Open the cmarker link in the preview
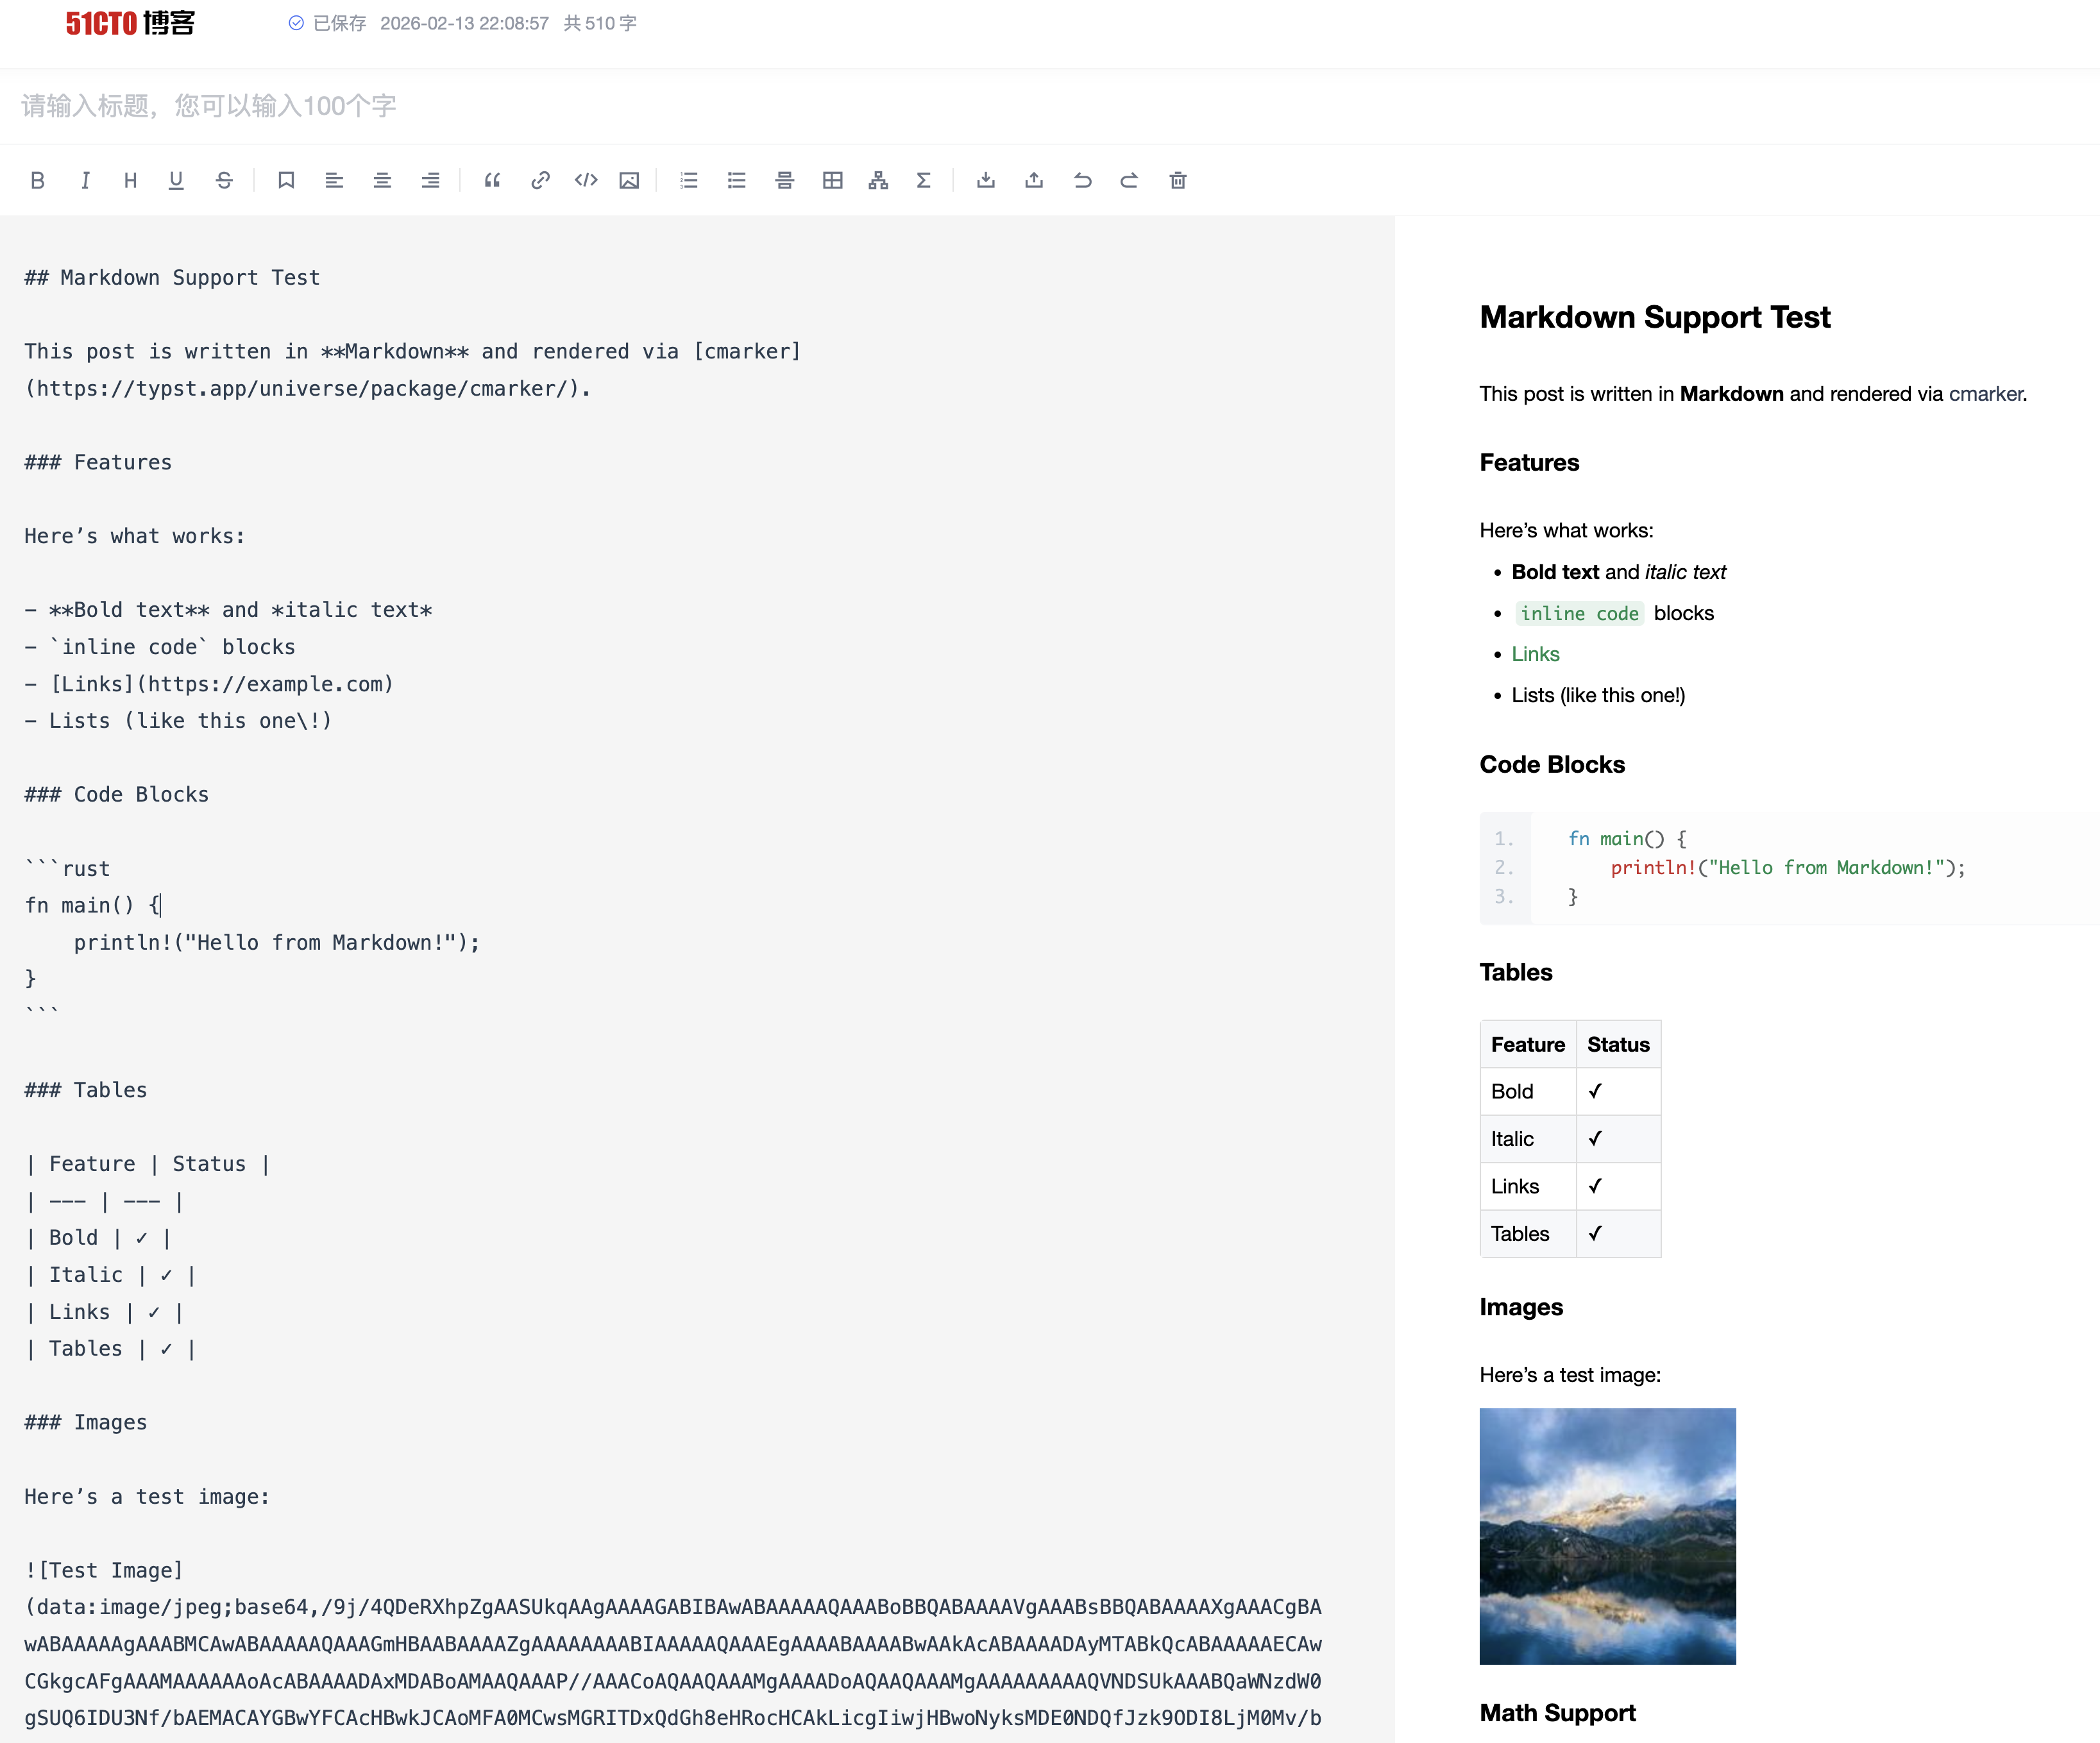The height and width of the screenshot is (1743, 2100). (x=1986, y=394)
